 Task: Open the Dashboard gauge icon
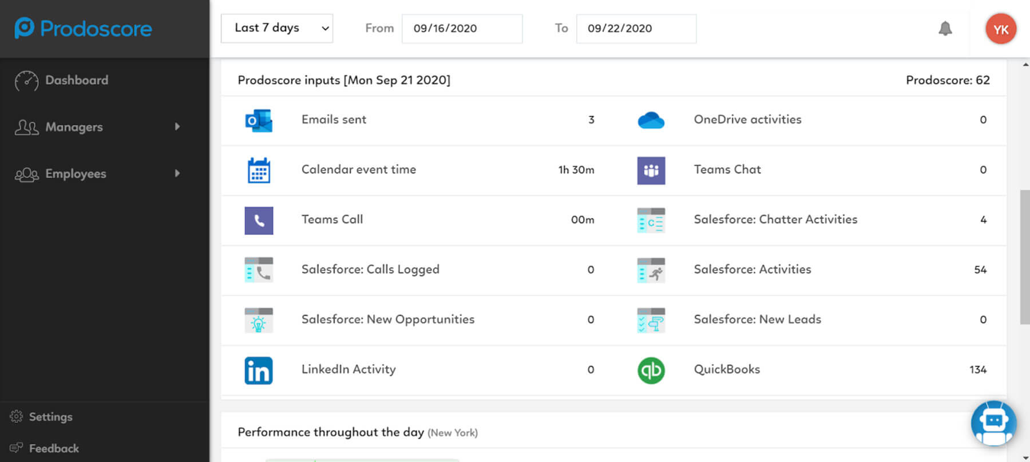point(27,81)
